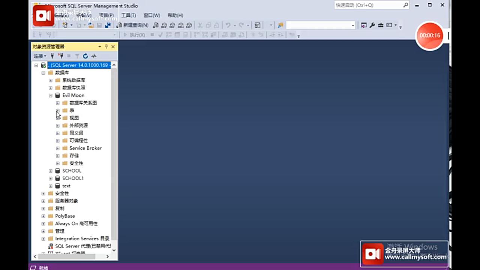
Task: Open the 项目(P) menu
Action: [x=106, y=15]
